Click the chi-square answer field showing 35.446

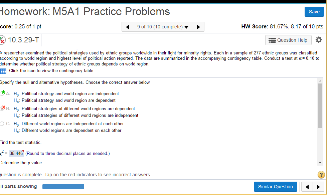pos(16,154)
